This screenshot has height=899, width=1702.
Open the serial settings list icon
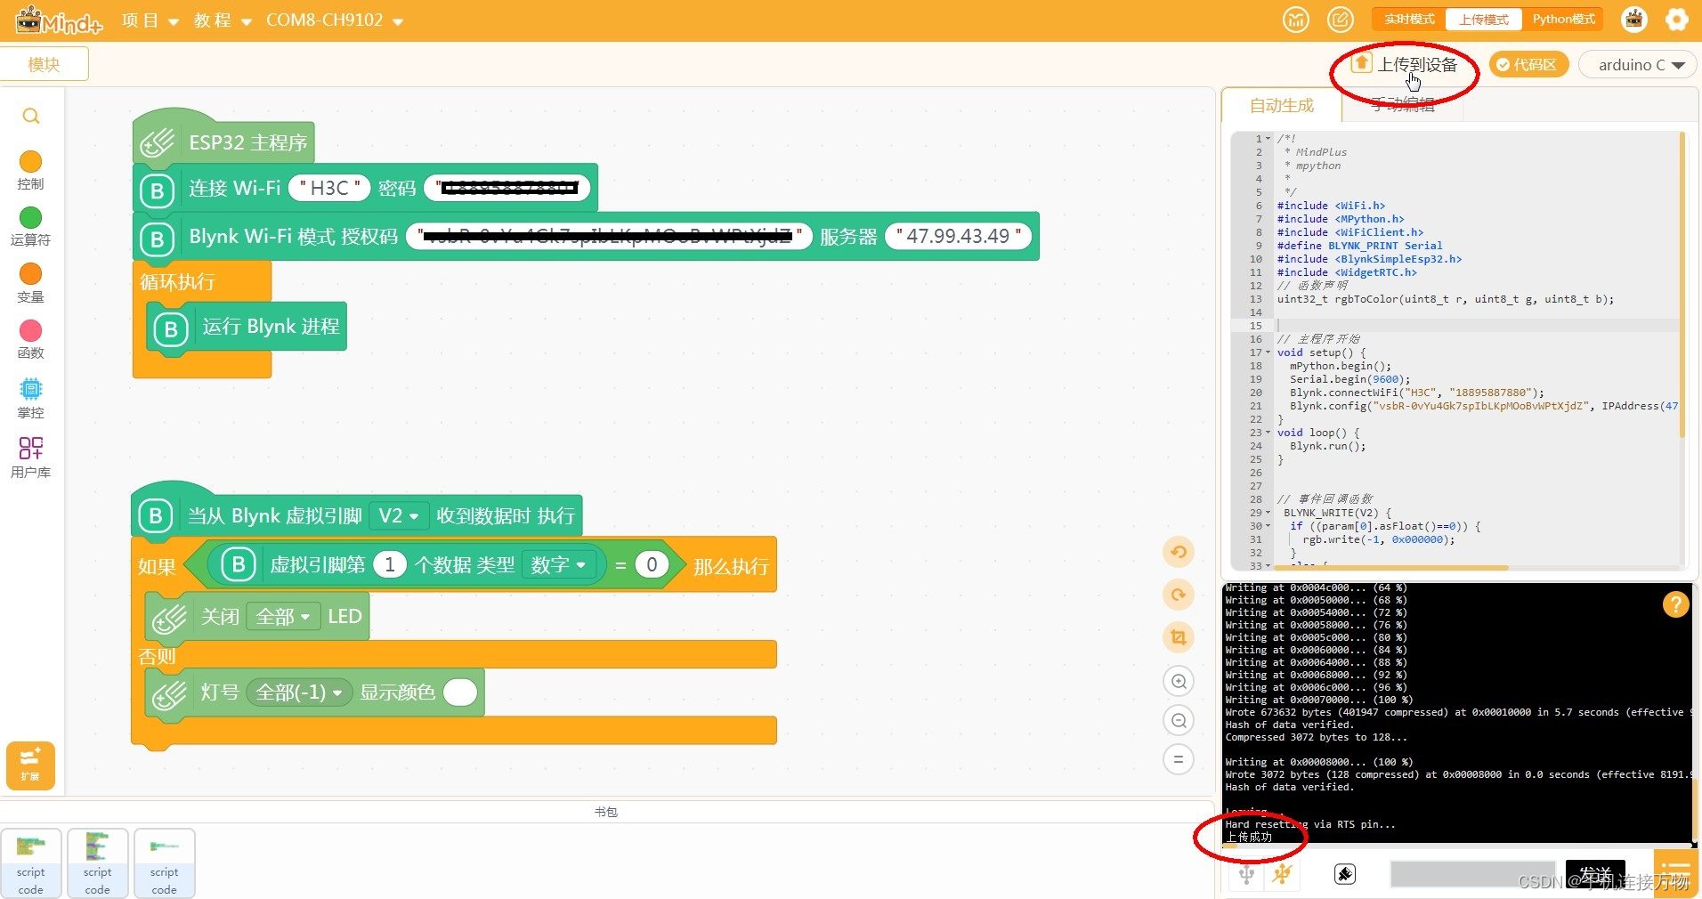click(x=1674, y=872)
